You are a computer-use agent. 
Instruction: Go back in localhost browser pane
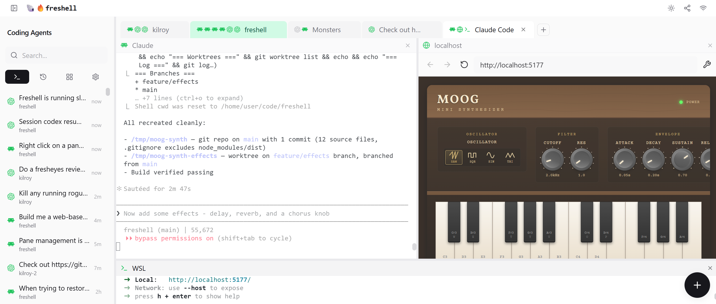coord(430,65)
